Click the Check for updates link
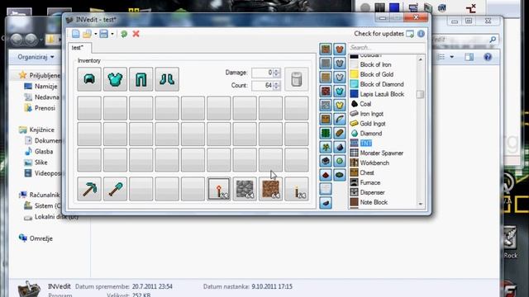Screen dimensions: 529x297 tap(379, 34)
